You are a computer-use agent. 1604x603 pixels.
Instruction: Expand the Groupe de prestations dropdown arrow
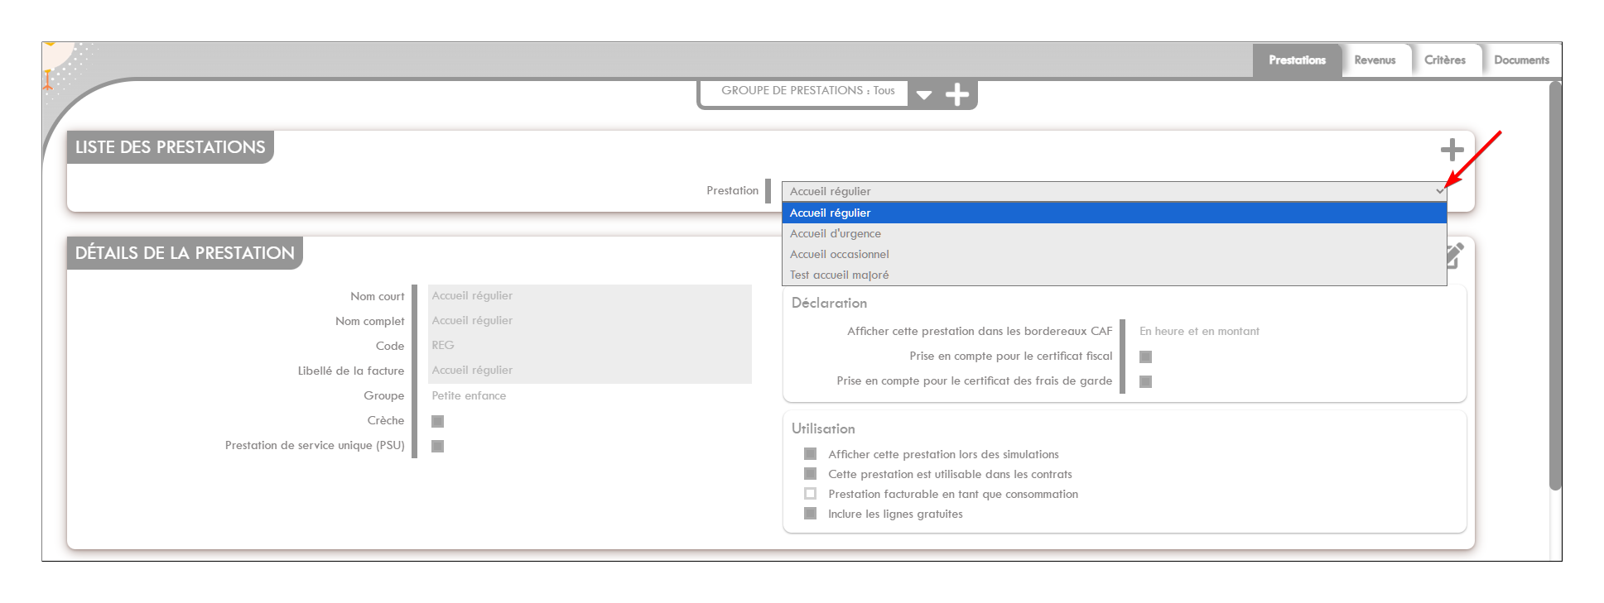pyautogui.click(x=924, y=95)
